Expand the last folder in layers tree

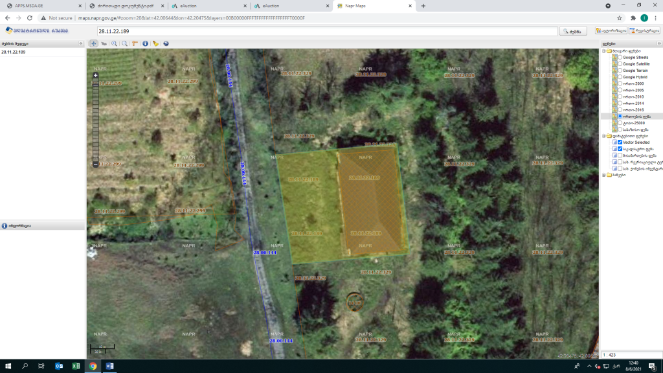click(604, 175)
